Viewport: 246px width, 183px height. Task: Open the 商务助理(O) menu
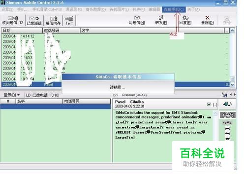pos(96,9)
